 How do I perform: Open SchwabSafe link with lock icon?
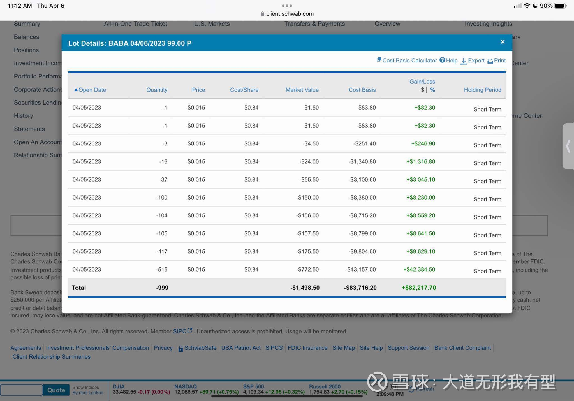[x=197, y=348]
